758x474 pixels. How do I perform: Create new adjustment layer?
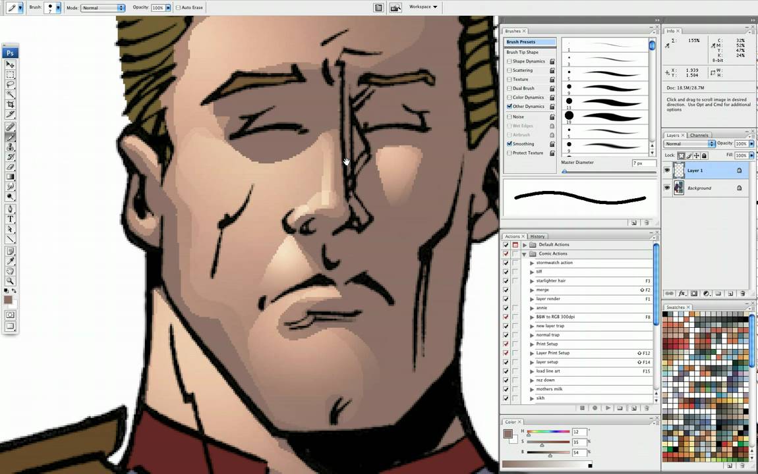pos(706,294)
